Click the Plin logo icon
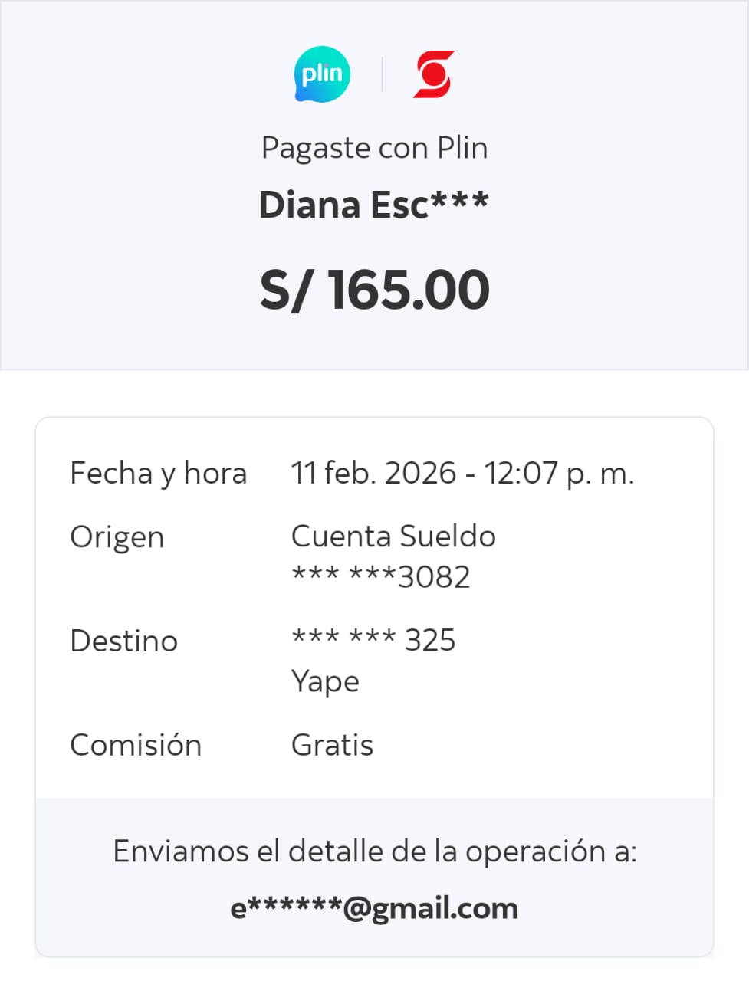The width and height of the screenshot is (749, 981). tap(322, 74)
